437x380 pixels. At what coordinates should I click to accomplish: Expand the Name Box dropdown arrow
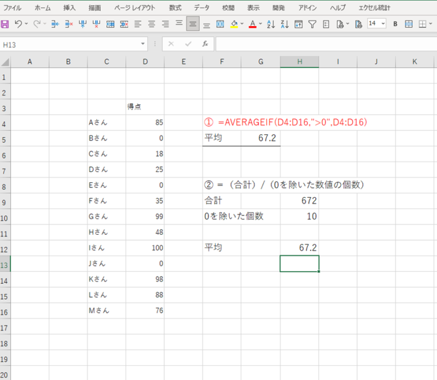(x=143, y=44)
